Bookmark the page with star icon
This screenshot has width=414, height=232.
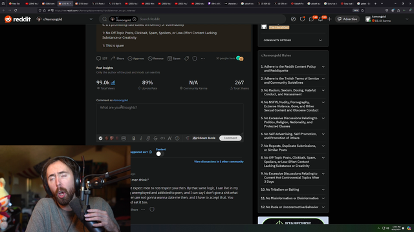click(x=362, y=10)
